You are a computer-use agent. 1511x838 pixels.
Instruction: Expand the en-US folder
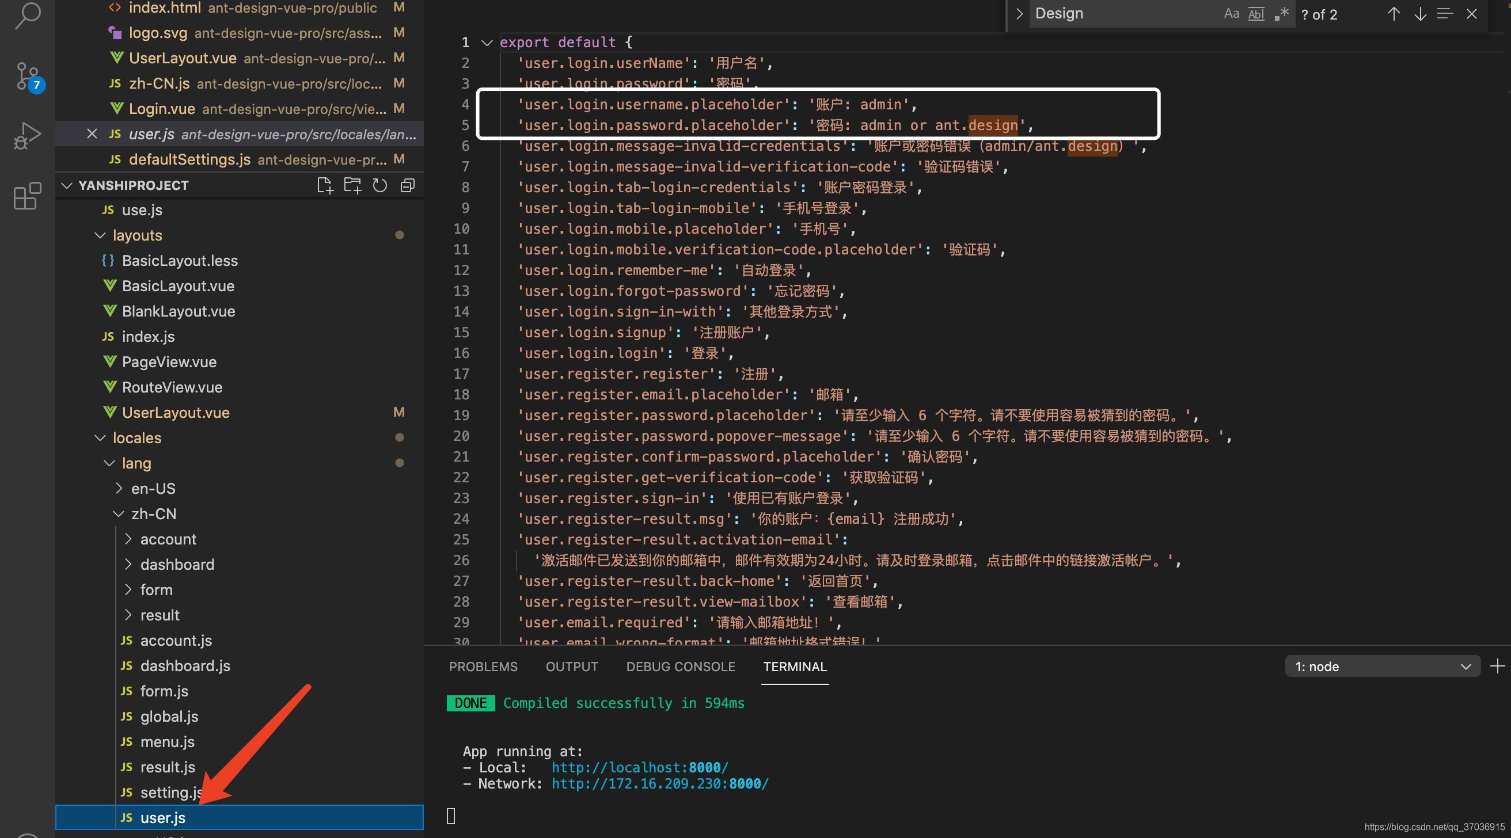coord(153,489)
